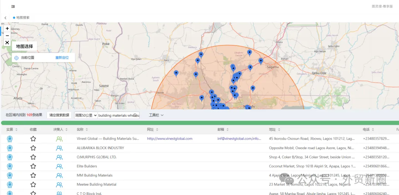Open street view icon for Vinest Global row
This screenshot has height=195, width=399.
(10, 139)
